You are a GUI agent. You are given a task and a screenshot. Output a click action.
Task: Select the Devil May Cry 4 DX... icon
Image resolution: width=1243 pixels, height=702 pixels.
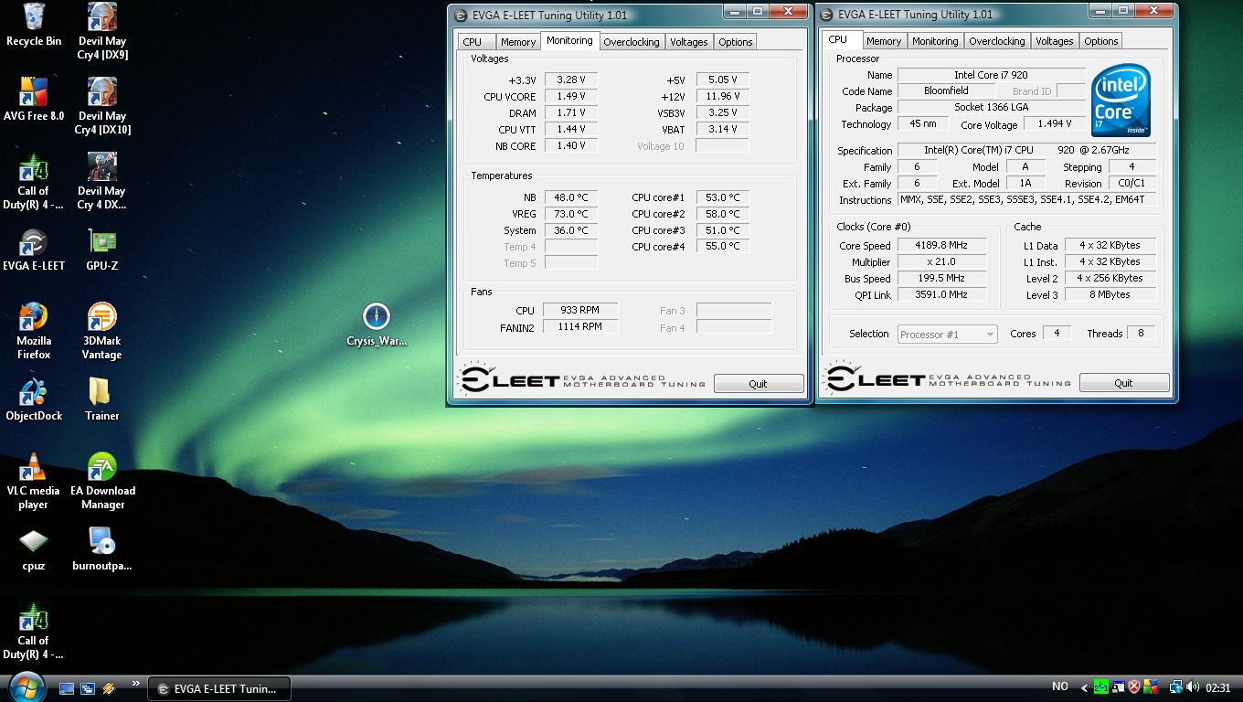(101, 181)
